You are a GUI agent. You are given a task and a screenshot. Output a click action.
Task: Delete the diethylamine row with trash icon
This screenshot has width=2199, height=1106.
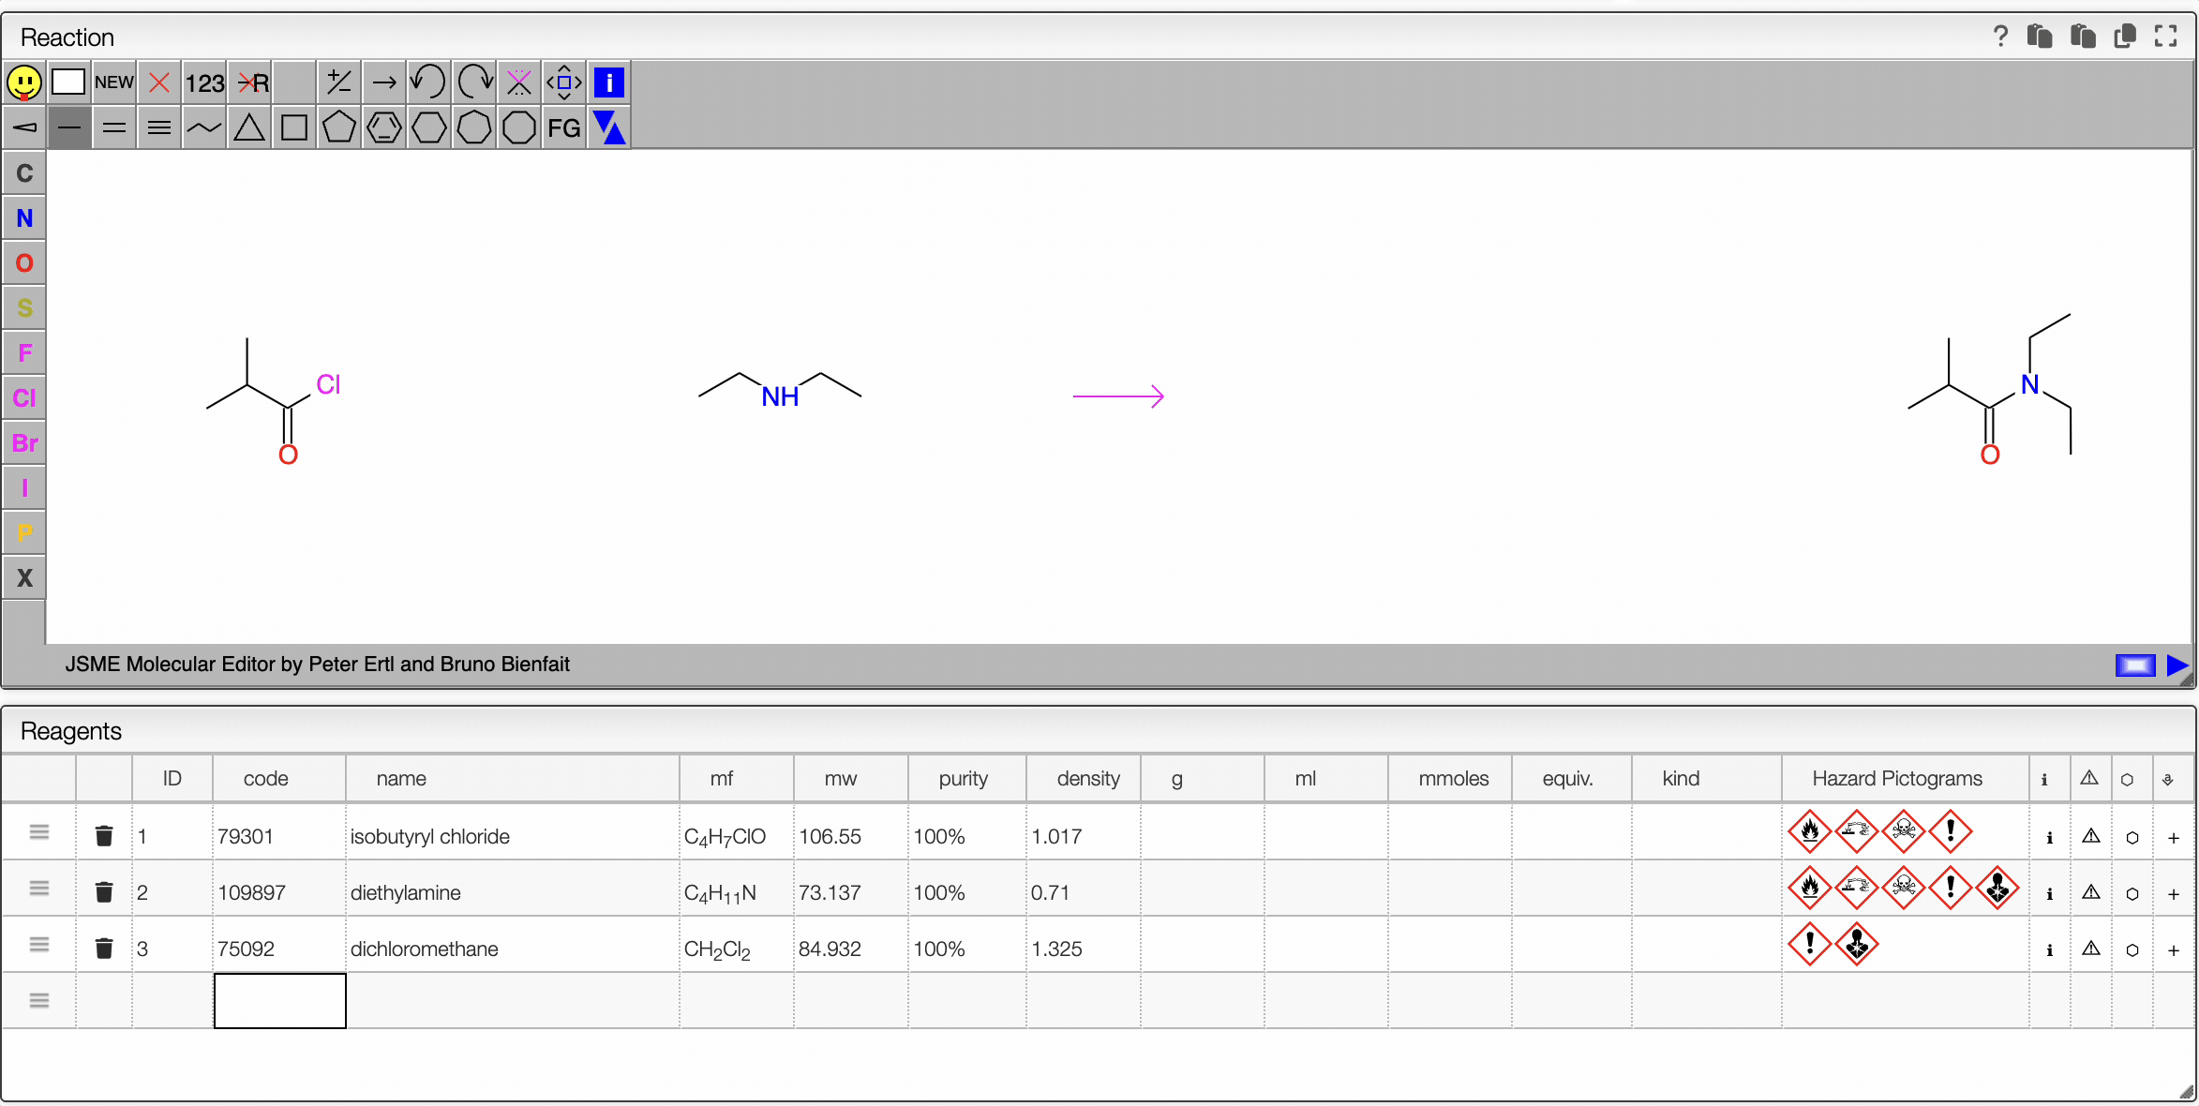point(104,892)
